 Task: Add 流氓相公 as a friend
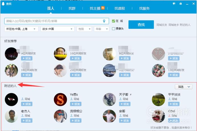(76, 120)
